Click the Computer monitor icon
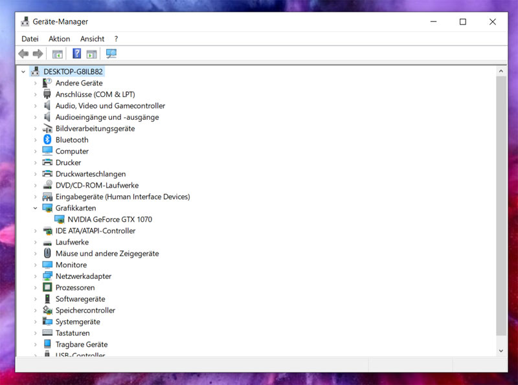This screenshot has height=385, width=518. pos(47,151)
